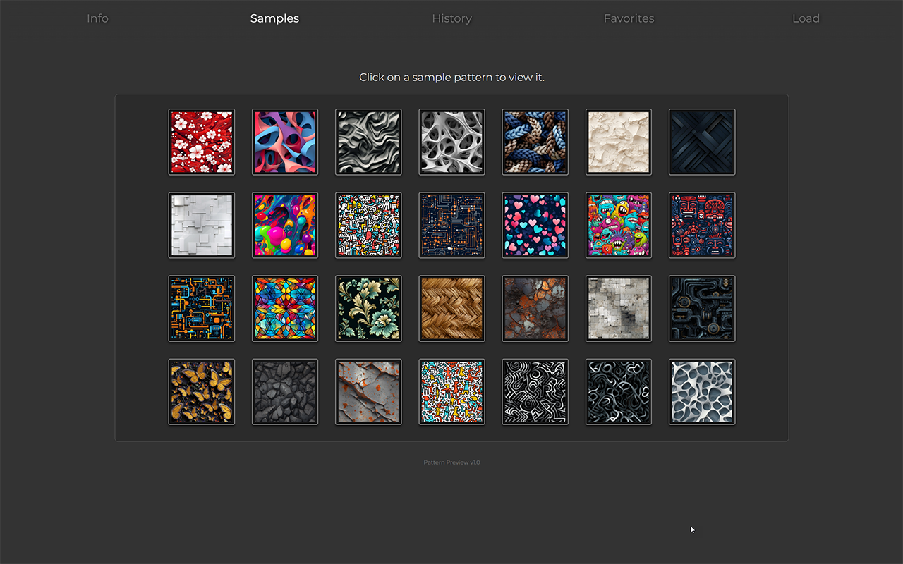
Task: Open the pink and blue hearts pattern
Action: point(535,225)
